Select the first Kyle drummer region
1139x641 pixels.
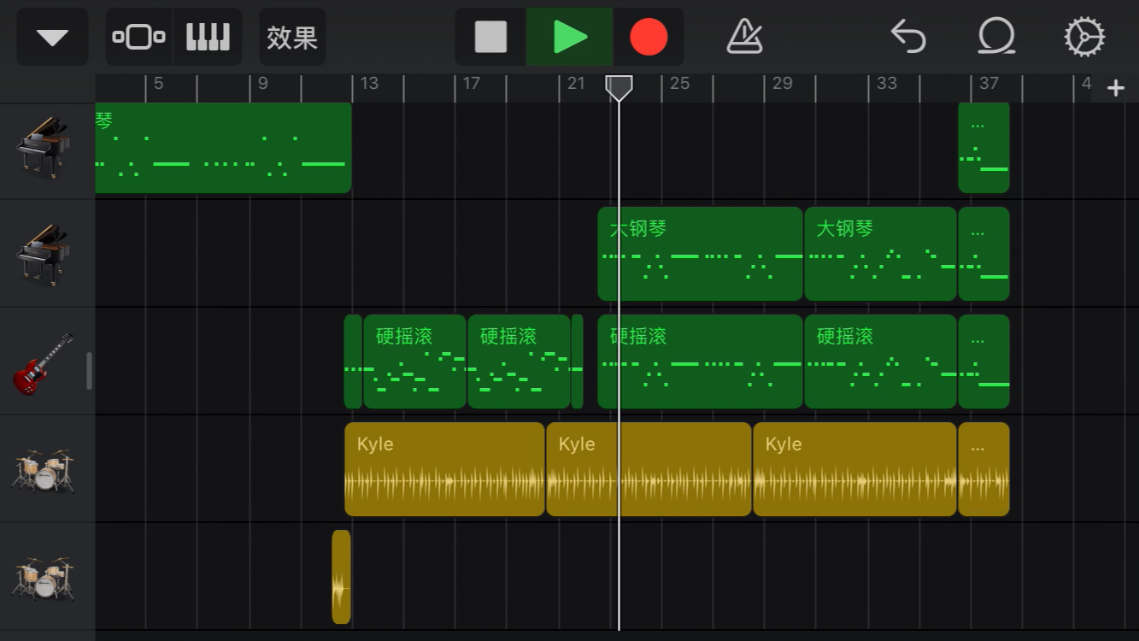[x=444, y=469]
